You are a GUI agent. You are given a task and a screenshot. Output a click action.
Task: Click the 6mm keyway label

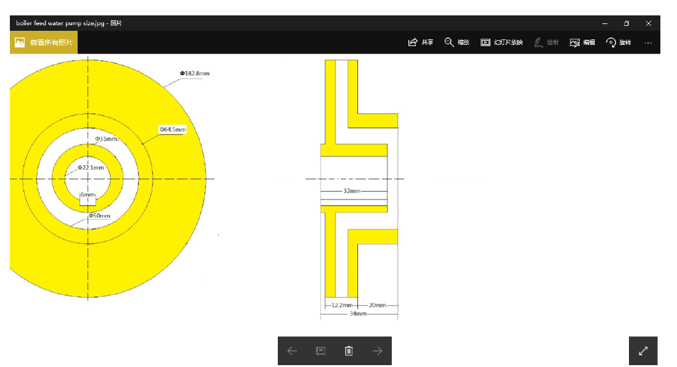[87, 195]
